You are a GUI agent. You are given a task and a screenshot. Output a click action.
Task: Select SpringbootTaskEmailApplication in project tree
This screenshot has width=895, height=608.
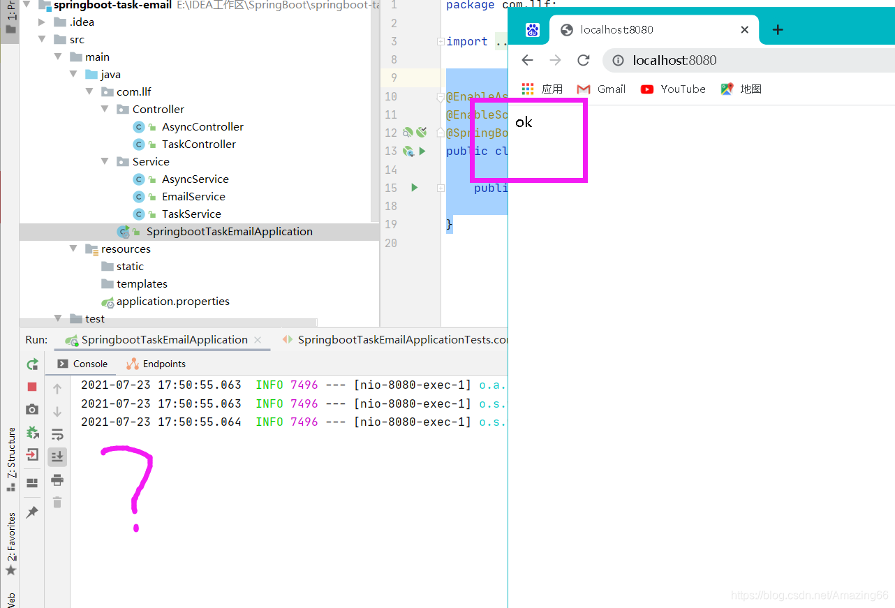(229, 231)
